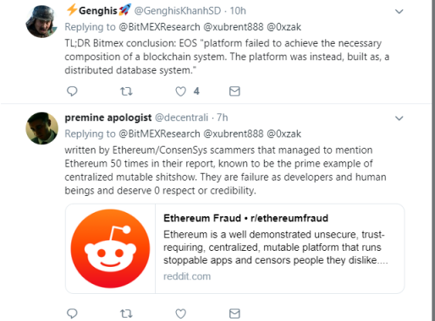The image size is (435, 321).
Task: Open @BitMEXResearch mention in Genghis reply
Action: (x=159, y=27)
